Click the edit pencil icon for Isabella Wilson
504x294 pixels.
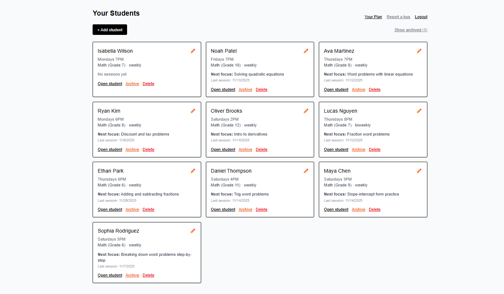pyautogui.click(x=193, y=51)
